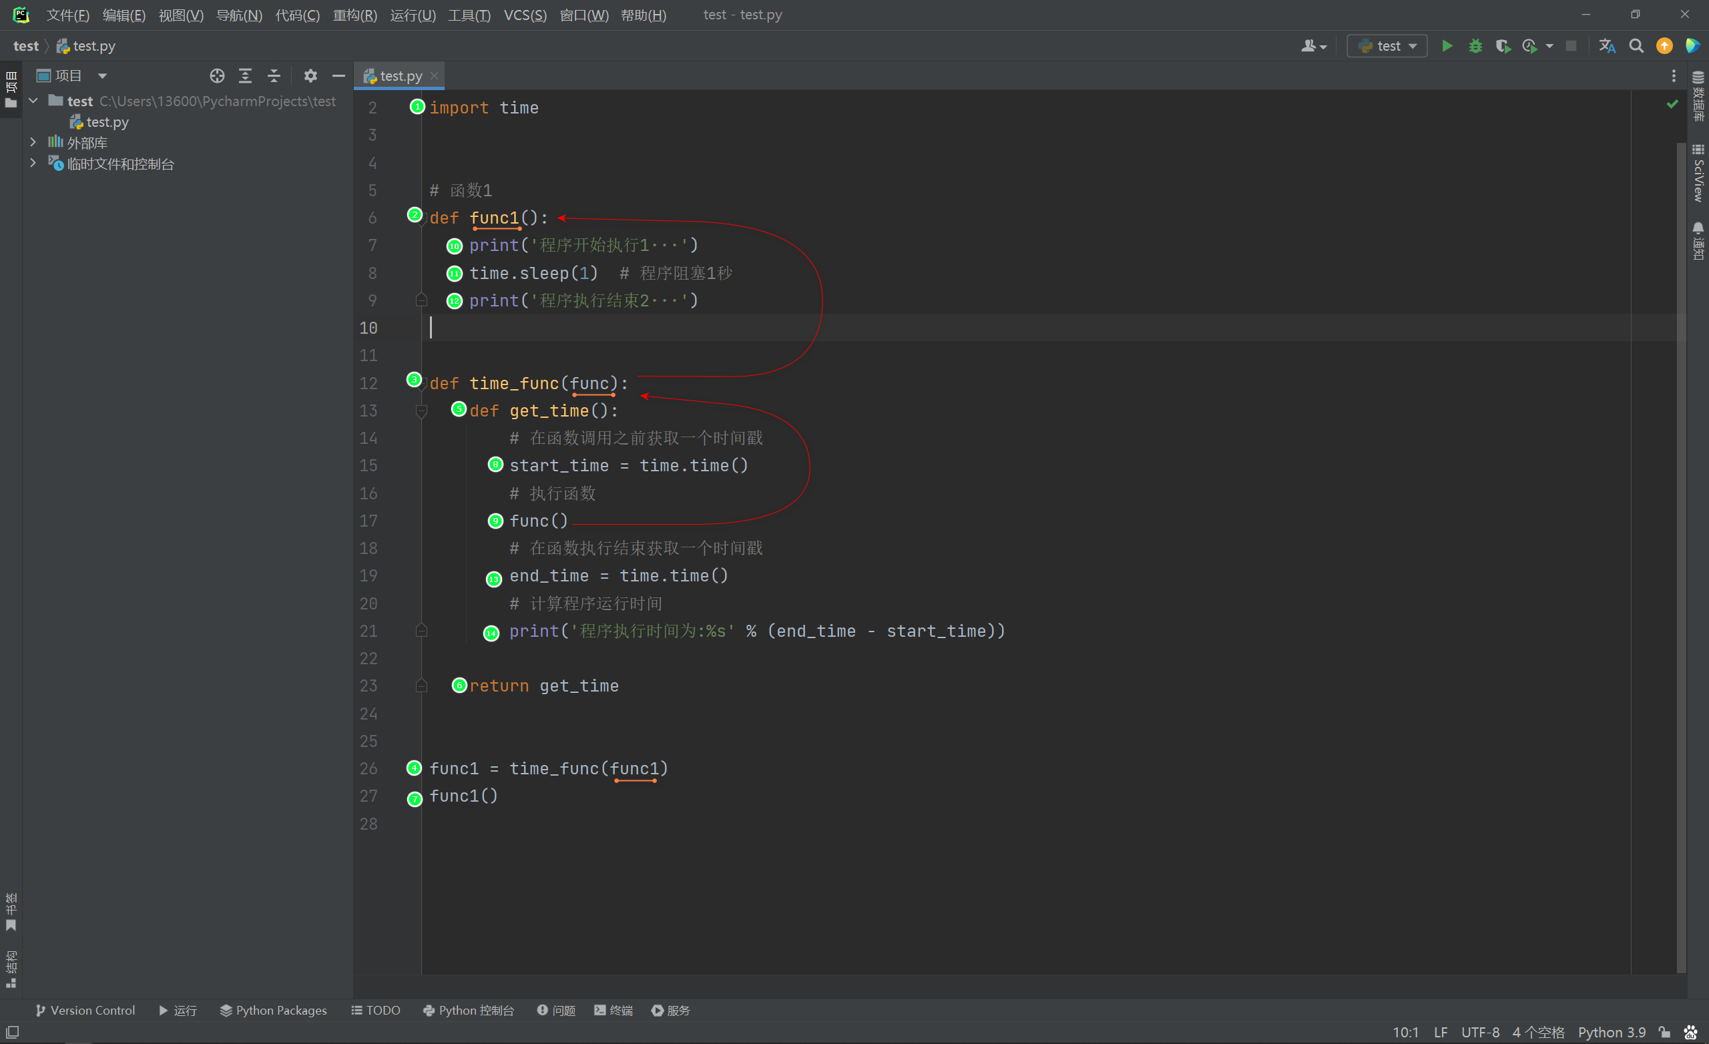The image size is (1709, 1044).
Task: Open the 终端 tool window
Action: click(613, 1010)
